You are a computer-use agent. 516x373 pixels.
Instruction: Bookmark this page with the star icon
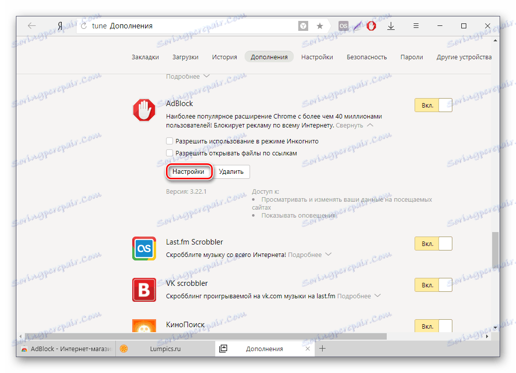[x=320, y=26]
